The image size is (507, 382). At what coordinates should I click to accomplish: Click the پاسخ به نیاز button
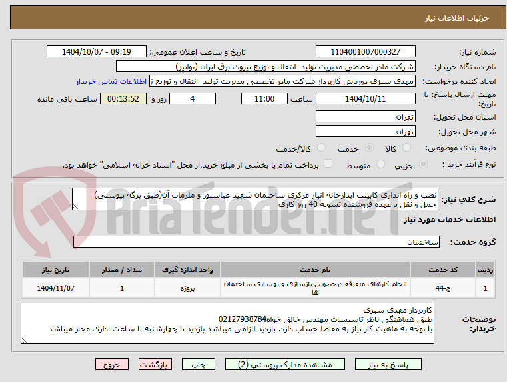[388, 364]
